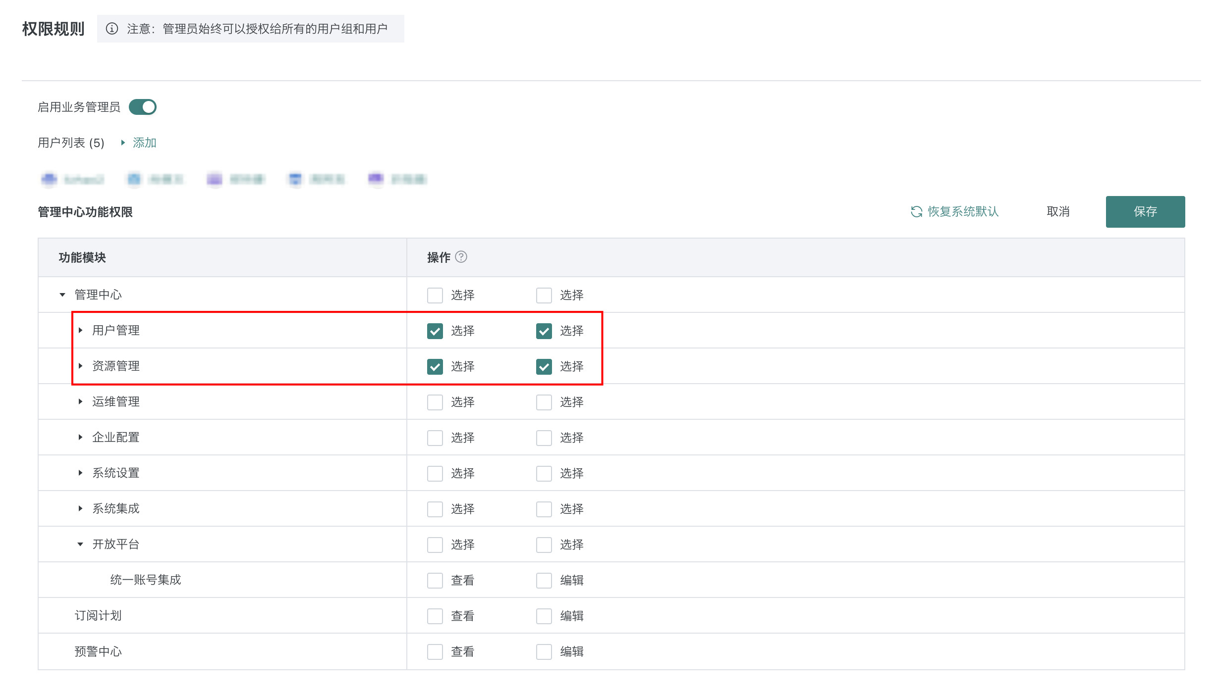
Task: Click the first blurred user avatar
Action: (49, 179)
